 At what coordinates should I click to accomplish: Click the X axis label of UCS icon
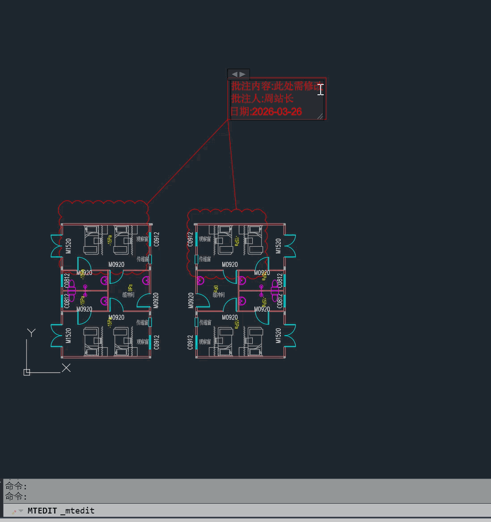click(x=66, y=368)
